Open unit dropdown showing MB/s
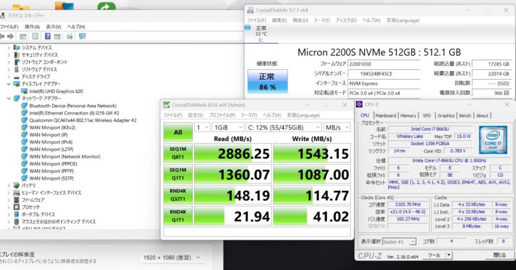Screen dimensions: 516x270 click(x=337, y=128)
